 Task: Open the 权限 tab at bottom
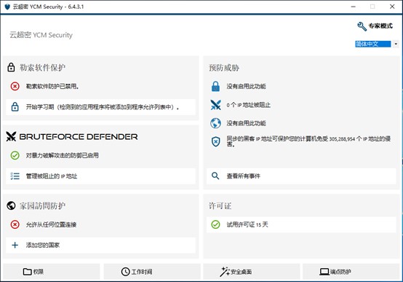pyautogui.click(x=52, y=272)
